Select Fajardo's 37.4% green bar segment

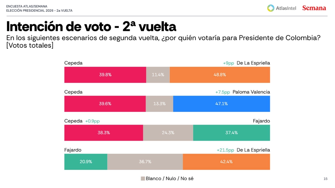coord(231,133)
